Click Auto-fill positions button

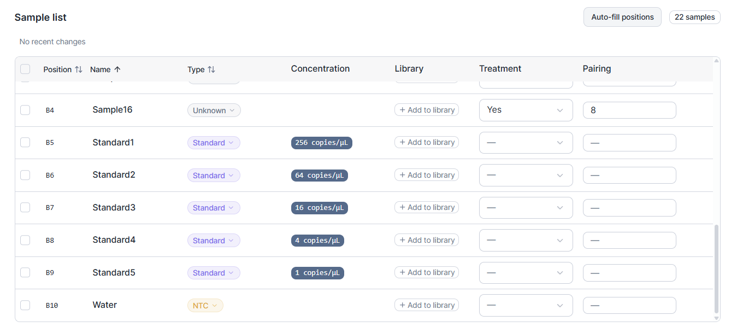[x=622, y=17]
